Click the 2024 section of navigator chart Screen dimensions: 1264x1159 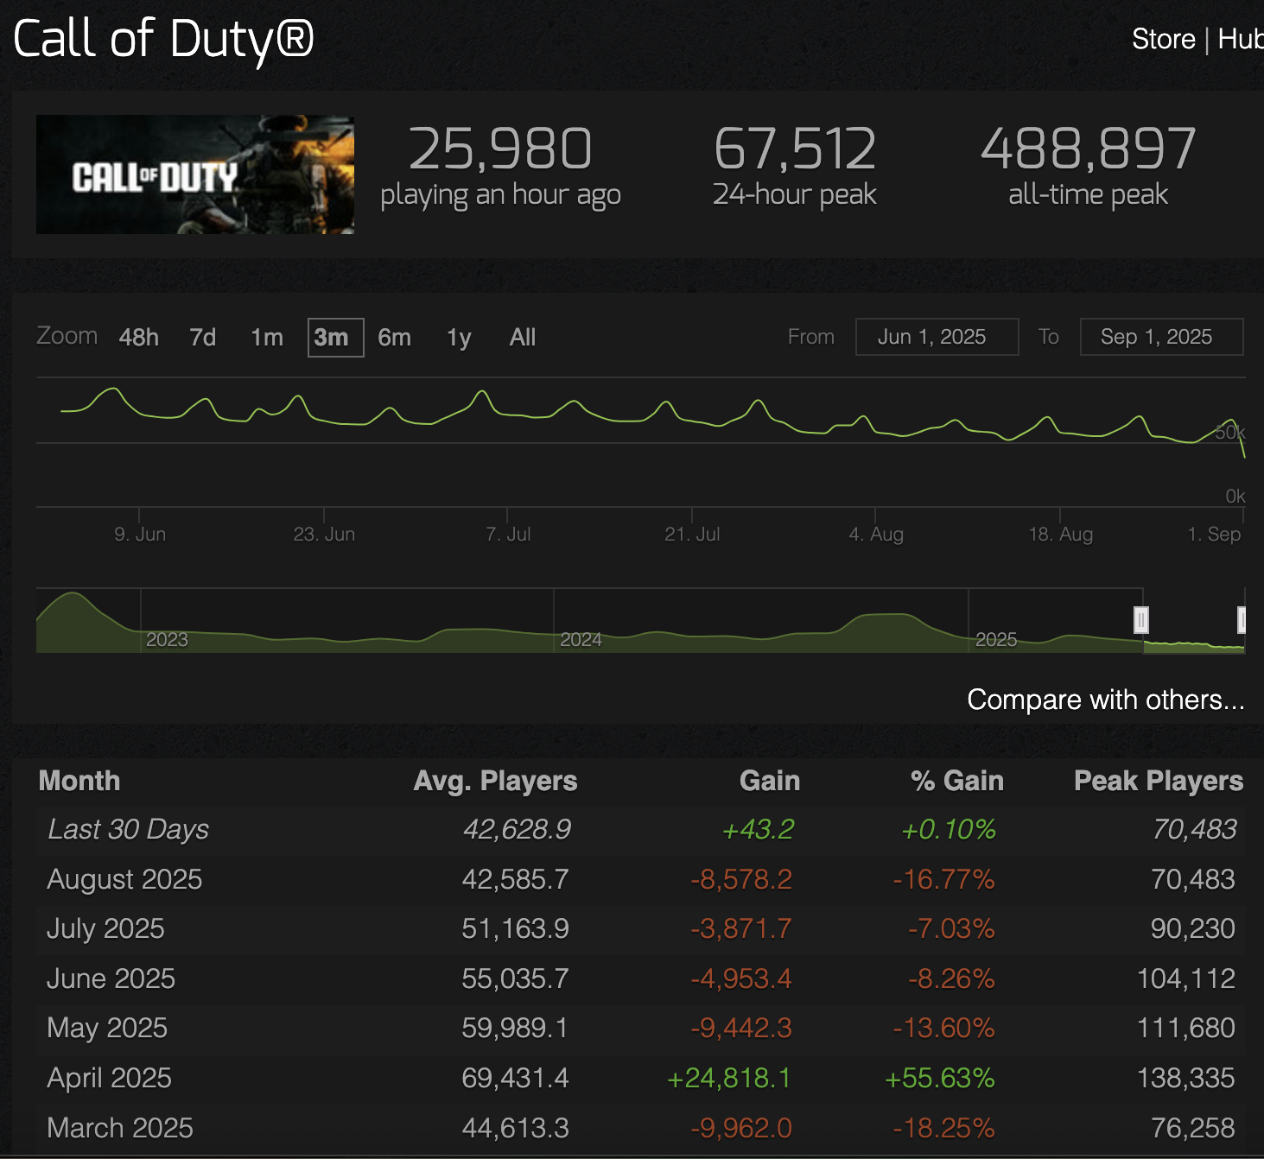[581, 639]
